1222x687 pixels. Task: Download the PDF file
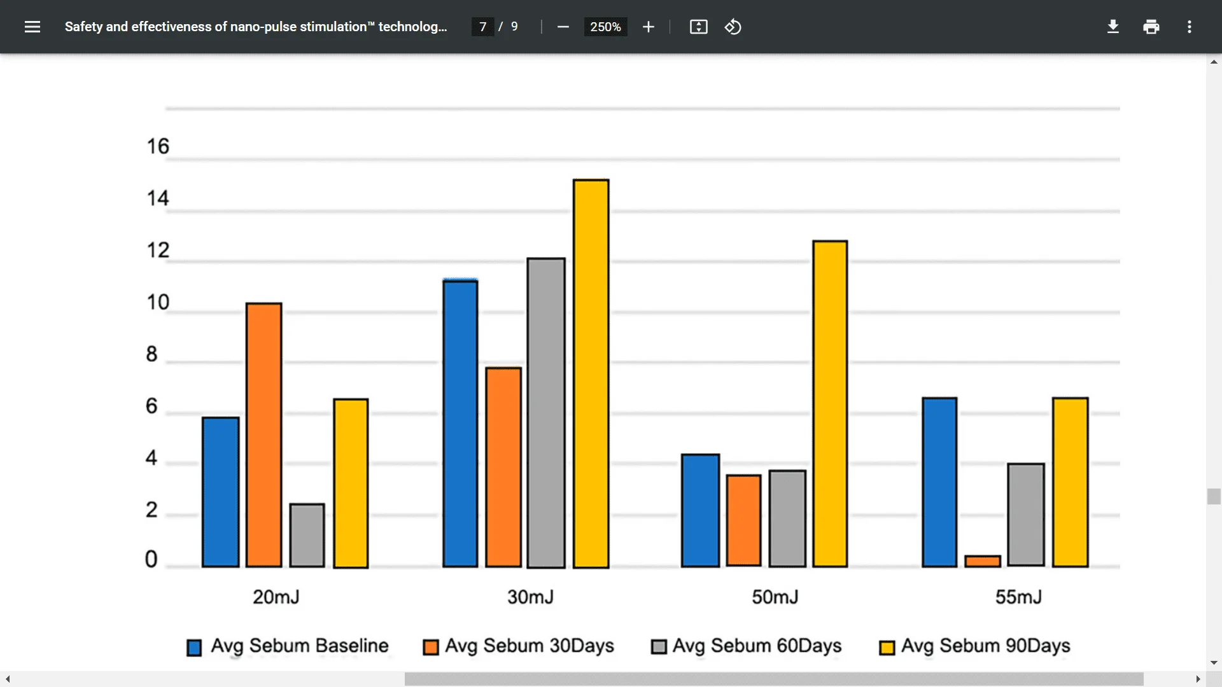click(1113, 27)
